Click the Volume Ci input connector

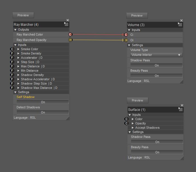click(x=126, y=35)
